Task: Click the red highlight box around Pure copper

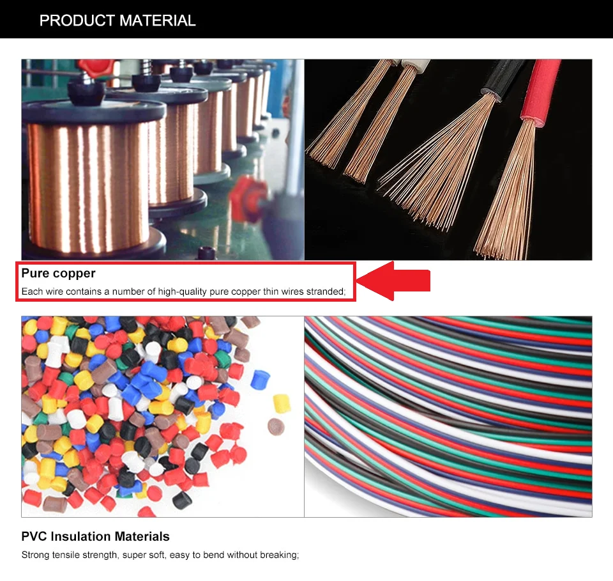Action: tap(186, 282)
